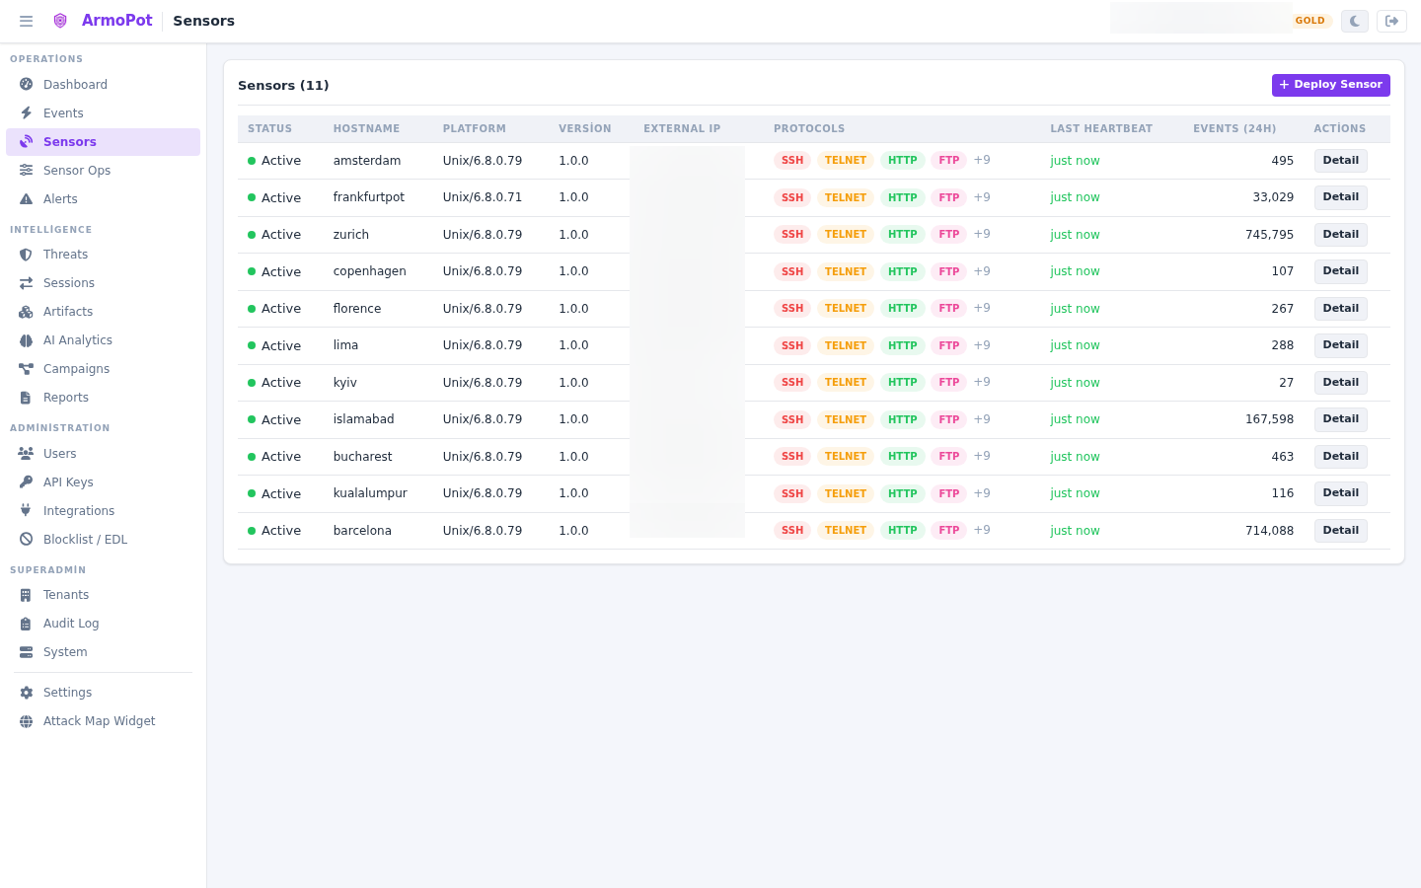Click the Blocklist / EDL ban icon

point(27,540)
